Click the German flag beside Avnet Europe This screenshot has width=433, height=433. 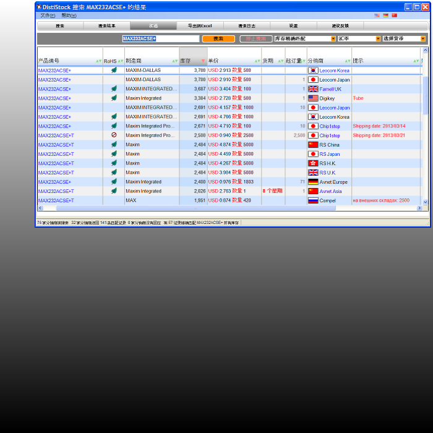click(x=313, y=182)
